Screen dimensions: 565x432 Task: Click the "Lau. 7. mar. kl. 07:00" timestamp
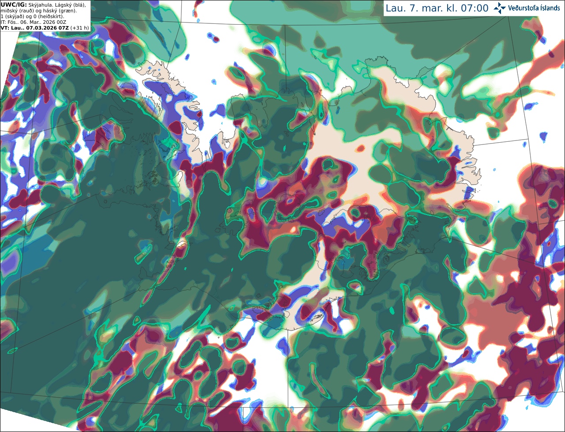pos(437,8)
